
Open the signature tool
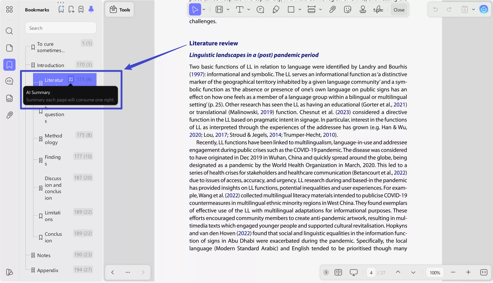378,9
